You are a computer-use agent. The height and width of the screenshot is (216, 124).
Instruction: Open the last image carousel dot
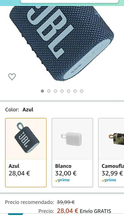tap(81, 91)
